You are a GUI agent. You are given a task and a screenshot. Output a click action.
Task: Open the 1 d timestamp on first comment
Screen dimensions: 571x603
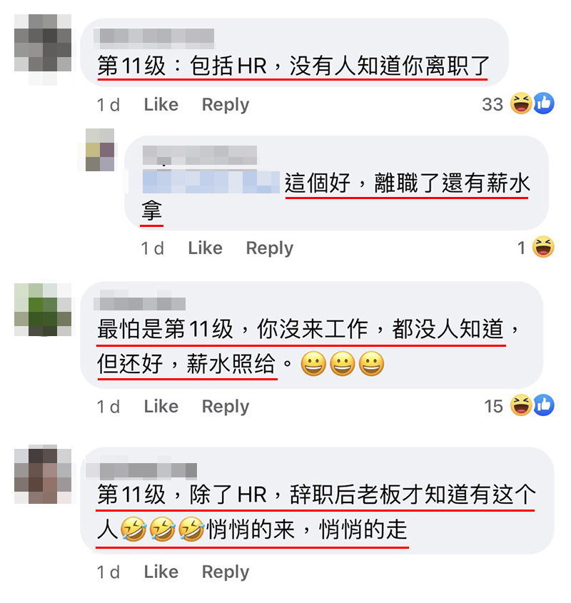point(108,105)
